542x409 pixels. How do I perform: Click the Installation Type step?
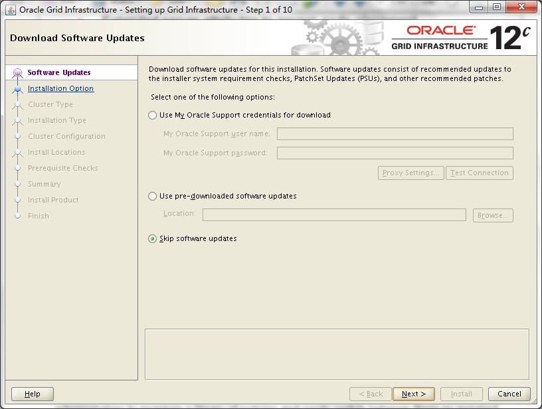57,120
